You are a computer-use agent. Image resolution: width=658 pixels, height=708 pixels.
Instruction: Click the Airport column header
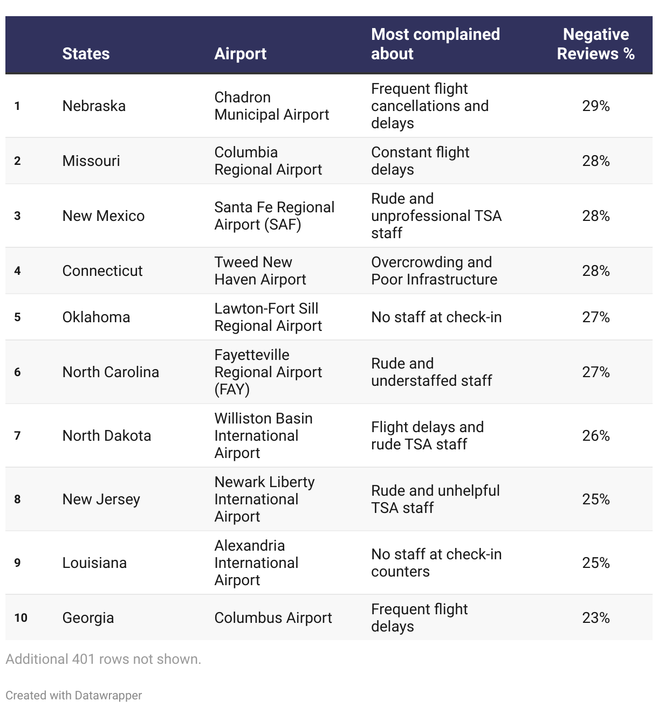[241, 54]
